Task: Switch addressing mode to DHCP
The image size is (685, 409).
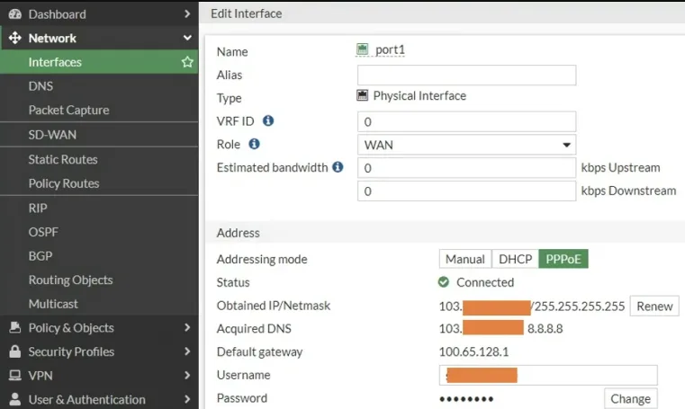Action: pos(515,259)
